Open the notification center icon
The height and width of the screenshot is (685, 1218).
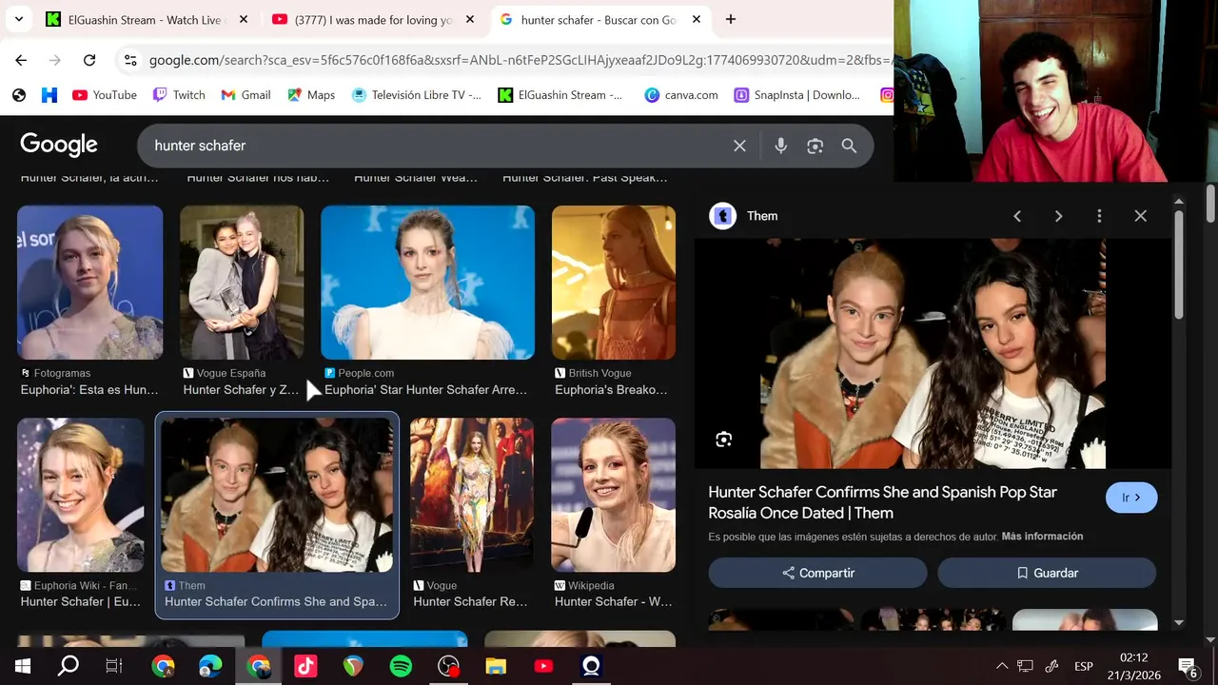pos(1188,666)
